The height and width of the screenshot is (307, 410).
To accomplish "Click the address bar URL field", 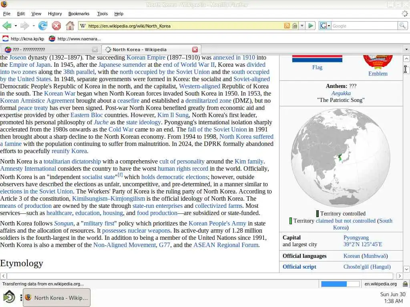I will click(x=185, y=26).
